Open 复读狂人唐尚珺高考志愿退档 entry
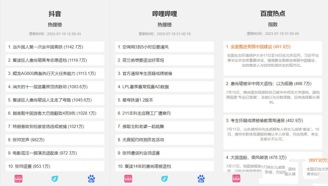The image size is (328, 186). pos(55,60)
